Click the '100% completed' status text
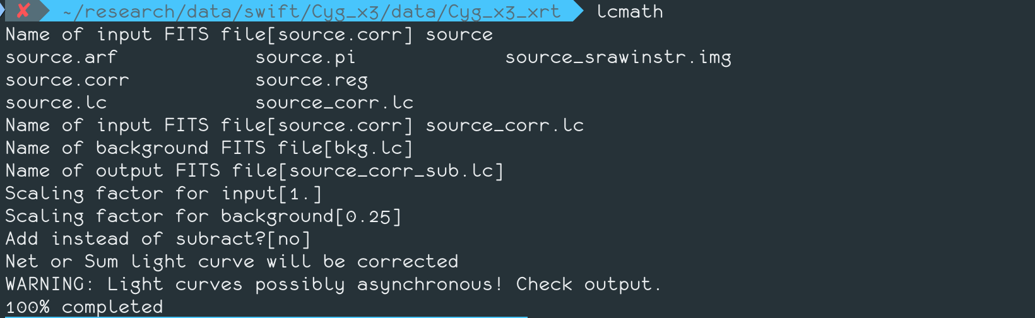This screenshot has height=318, width=1035. click(x=84, y=307)
